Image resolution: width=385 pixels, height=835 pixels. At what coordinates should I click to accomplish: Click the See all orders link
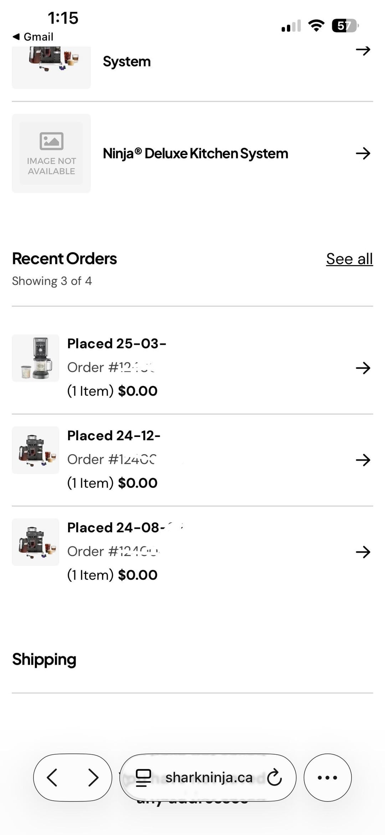point(349,259)
